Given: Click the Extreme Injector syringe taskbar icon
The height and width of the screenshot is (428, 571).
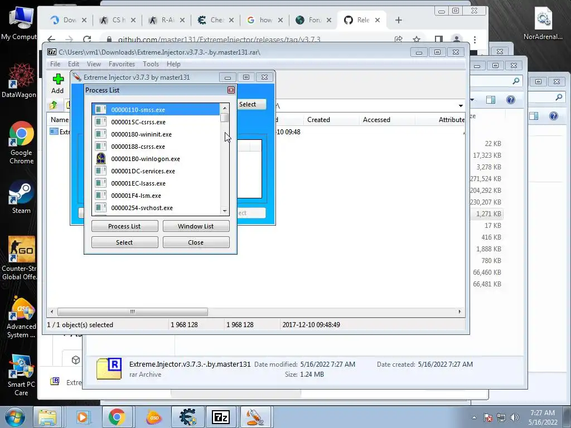Looking at the screenshot, I should click(x=255, y=417).
